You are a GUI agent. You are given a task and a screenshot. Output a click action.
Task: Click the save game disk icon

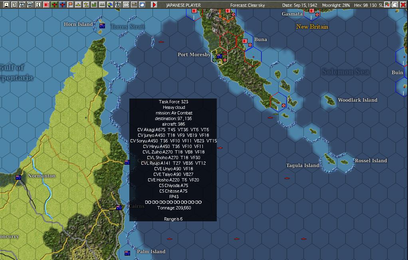click(x=6, y=4)
